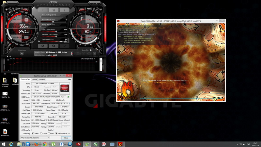Image resolution: width=261 pixels, height=147 pixels.
Task: Click the FurMark title bar icon
Action: 118,21
